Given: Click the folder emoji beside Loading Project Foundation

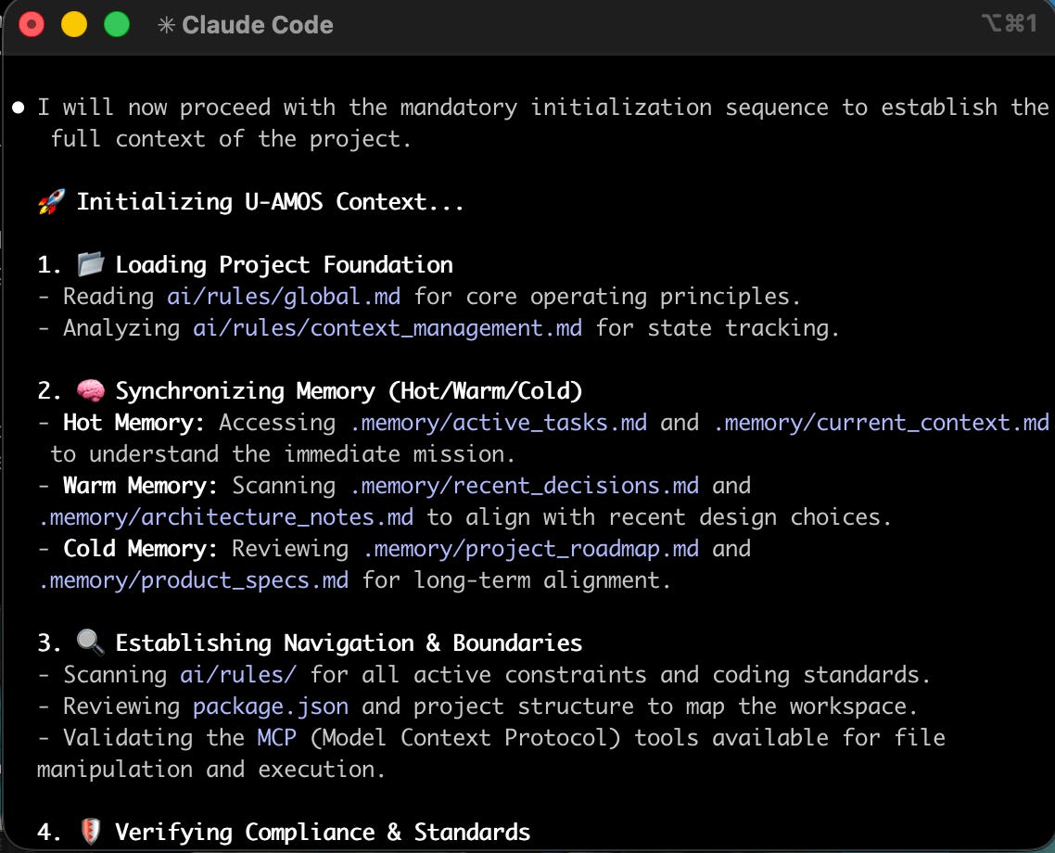Looking at the screenshot, I should coord(90,263).
